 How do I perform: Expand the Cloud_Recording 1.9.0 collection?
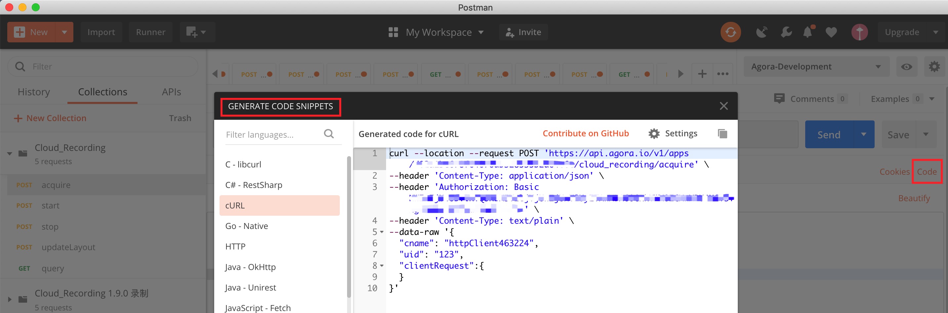click(10, 299)
